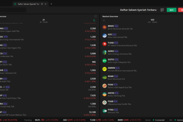Image resolution: width=183 pixels, height=122 pixels.
Task: Click the AMMN Amman Mineral logo
Action: [x=105, y=69]
